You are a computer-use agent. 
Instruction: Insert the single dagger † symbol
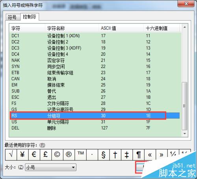pos(115,155)
